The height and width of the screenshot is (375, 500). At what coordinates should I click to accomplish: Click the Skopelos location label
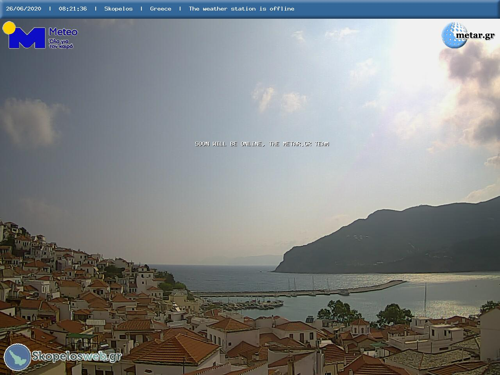(118, 9)
